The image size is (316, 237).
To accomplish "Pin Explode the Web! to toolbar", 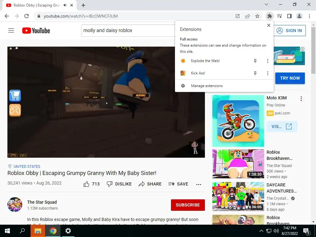I will 255,61.
